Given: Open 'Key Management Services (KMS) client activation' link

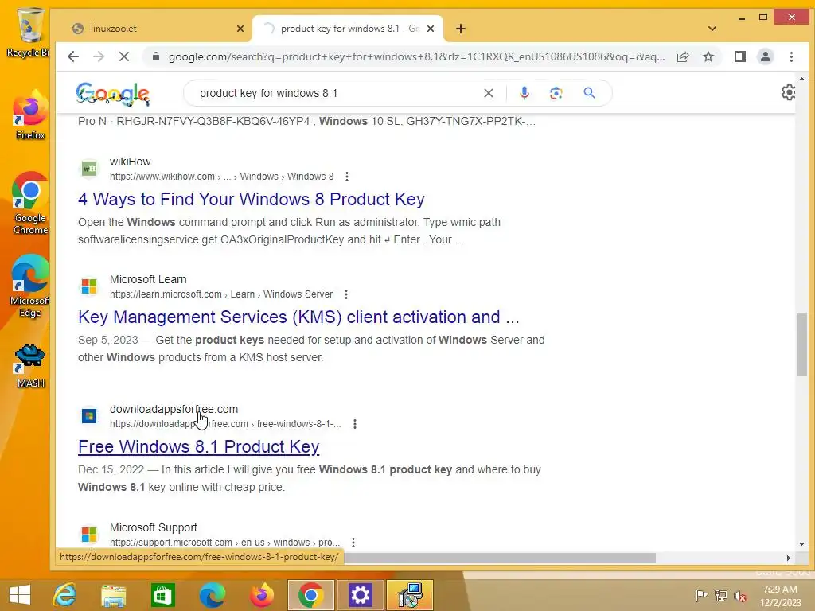Looking at the screenshot, I should (299, 317).
